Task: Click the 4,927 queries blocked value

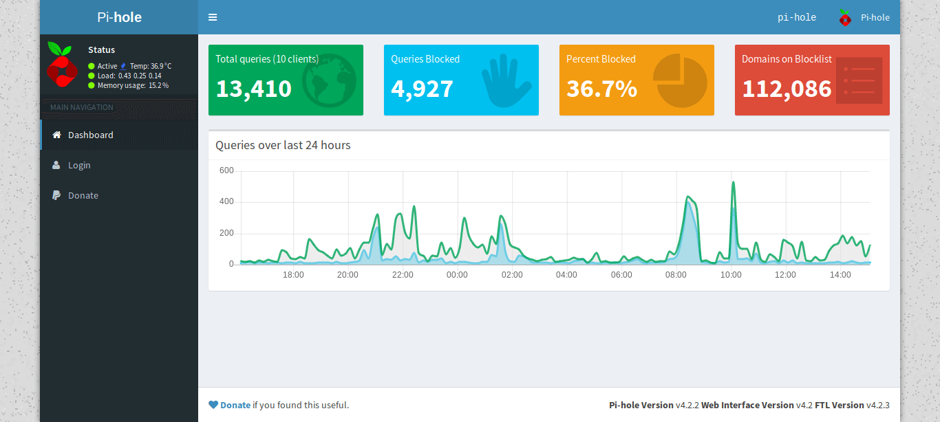Action: pos(423,89)
